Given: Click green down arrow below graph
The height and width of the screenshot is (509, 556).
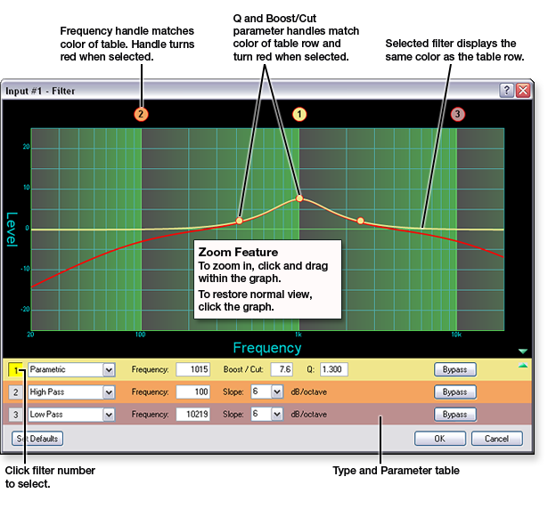Looking at the screenshot, I should tap(523, 351).
